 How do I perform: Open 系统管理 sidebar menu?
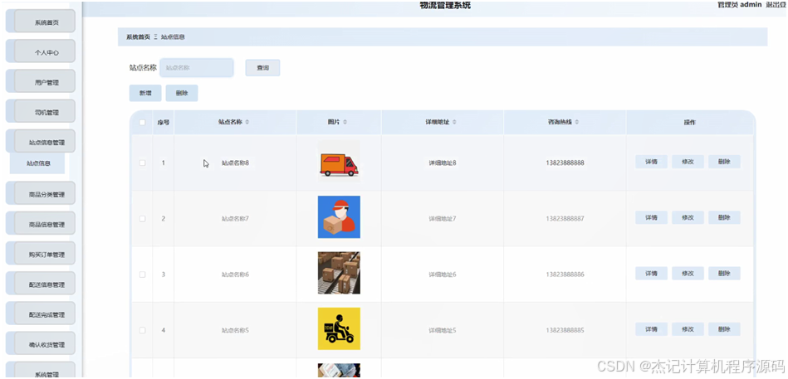click(x=41, y=371)
